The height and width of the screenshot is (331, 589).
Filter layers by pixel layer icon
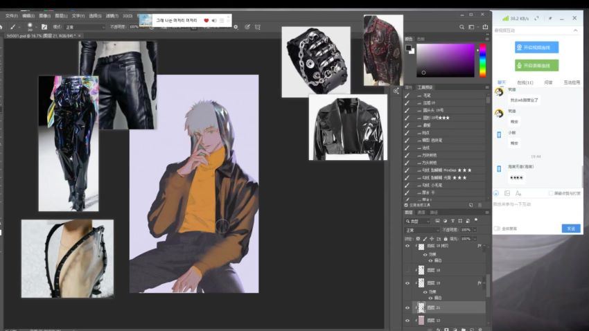coord(437,221)
